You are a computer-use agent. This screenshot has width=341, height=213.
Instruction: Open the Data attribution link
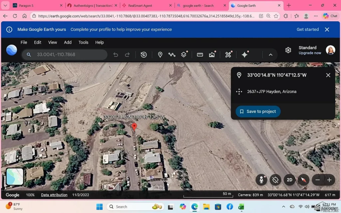(54, 195)
